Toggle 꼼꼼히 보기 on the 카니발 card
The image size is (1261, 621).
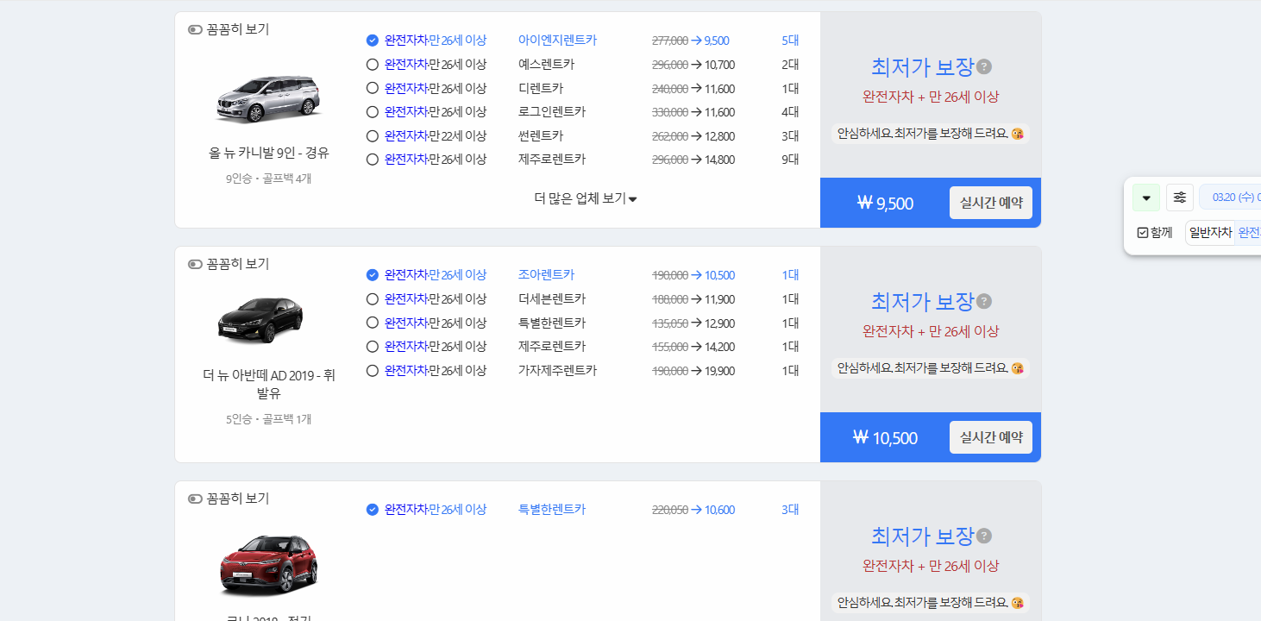coord(195,29)
